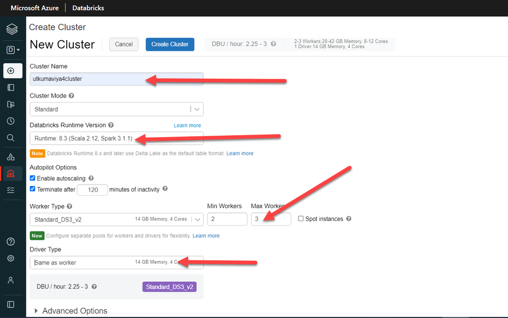The image size is (508, 318).
Task: Click the user account icon
Action: 11,280
